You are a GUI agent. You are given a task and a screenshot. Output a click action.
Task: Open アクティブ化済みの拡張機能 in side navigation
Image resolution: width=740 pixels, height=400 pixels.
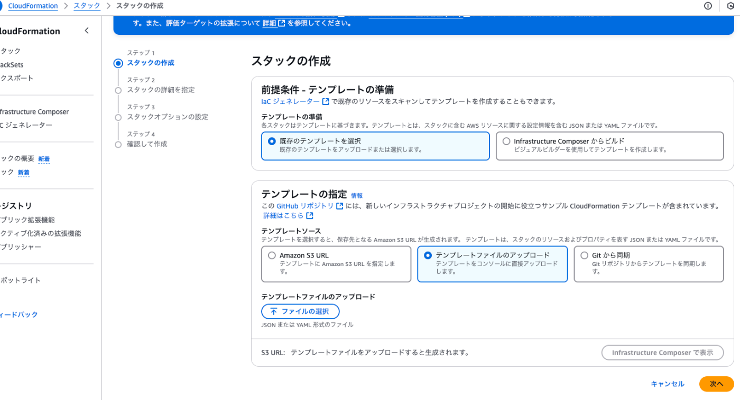(x=41, y=233)
